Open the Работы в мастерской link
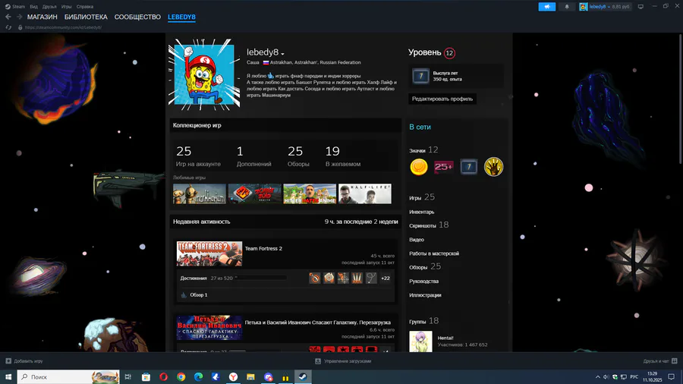The image size is (683, 384). (x=434, y=253)
